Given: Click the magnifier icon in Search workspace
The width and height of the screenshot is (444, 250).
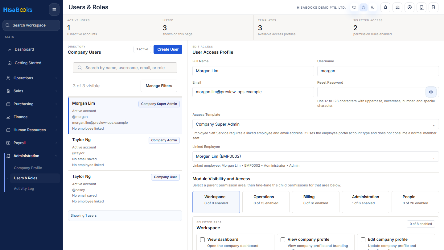Looking at the screenshot, I should [8, 25].
